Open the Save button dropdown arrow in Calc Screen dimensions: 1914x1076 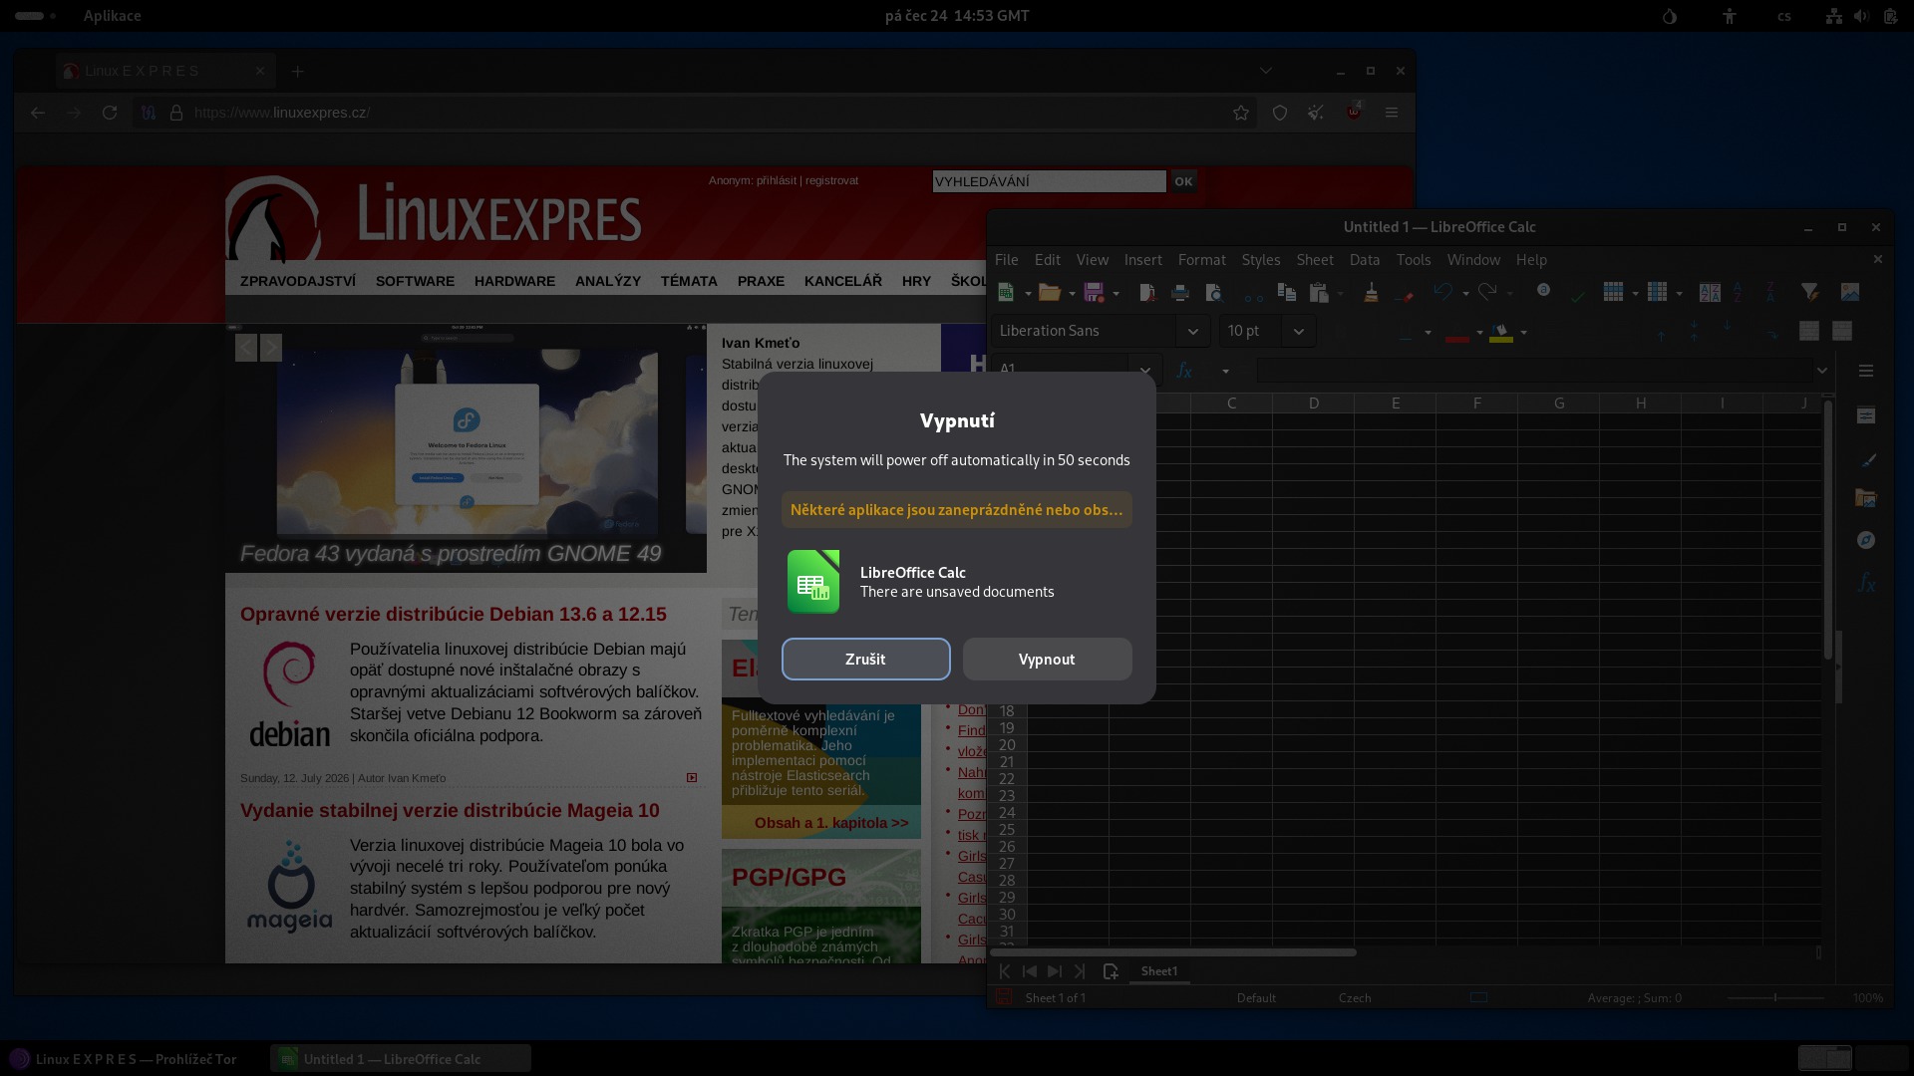click(1116, 293)
